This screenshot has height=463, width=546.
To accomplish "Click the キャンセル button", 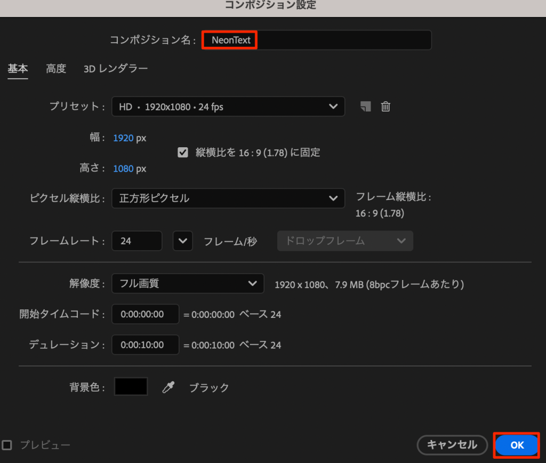I will coord(452,444).
